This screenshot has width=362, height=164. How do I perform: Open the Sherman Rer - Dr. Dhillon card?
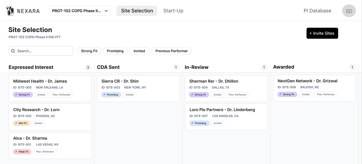coord(226,81)
